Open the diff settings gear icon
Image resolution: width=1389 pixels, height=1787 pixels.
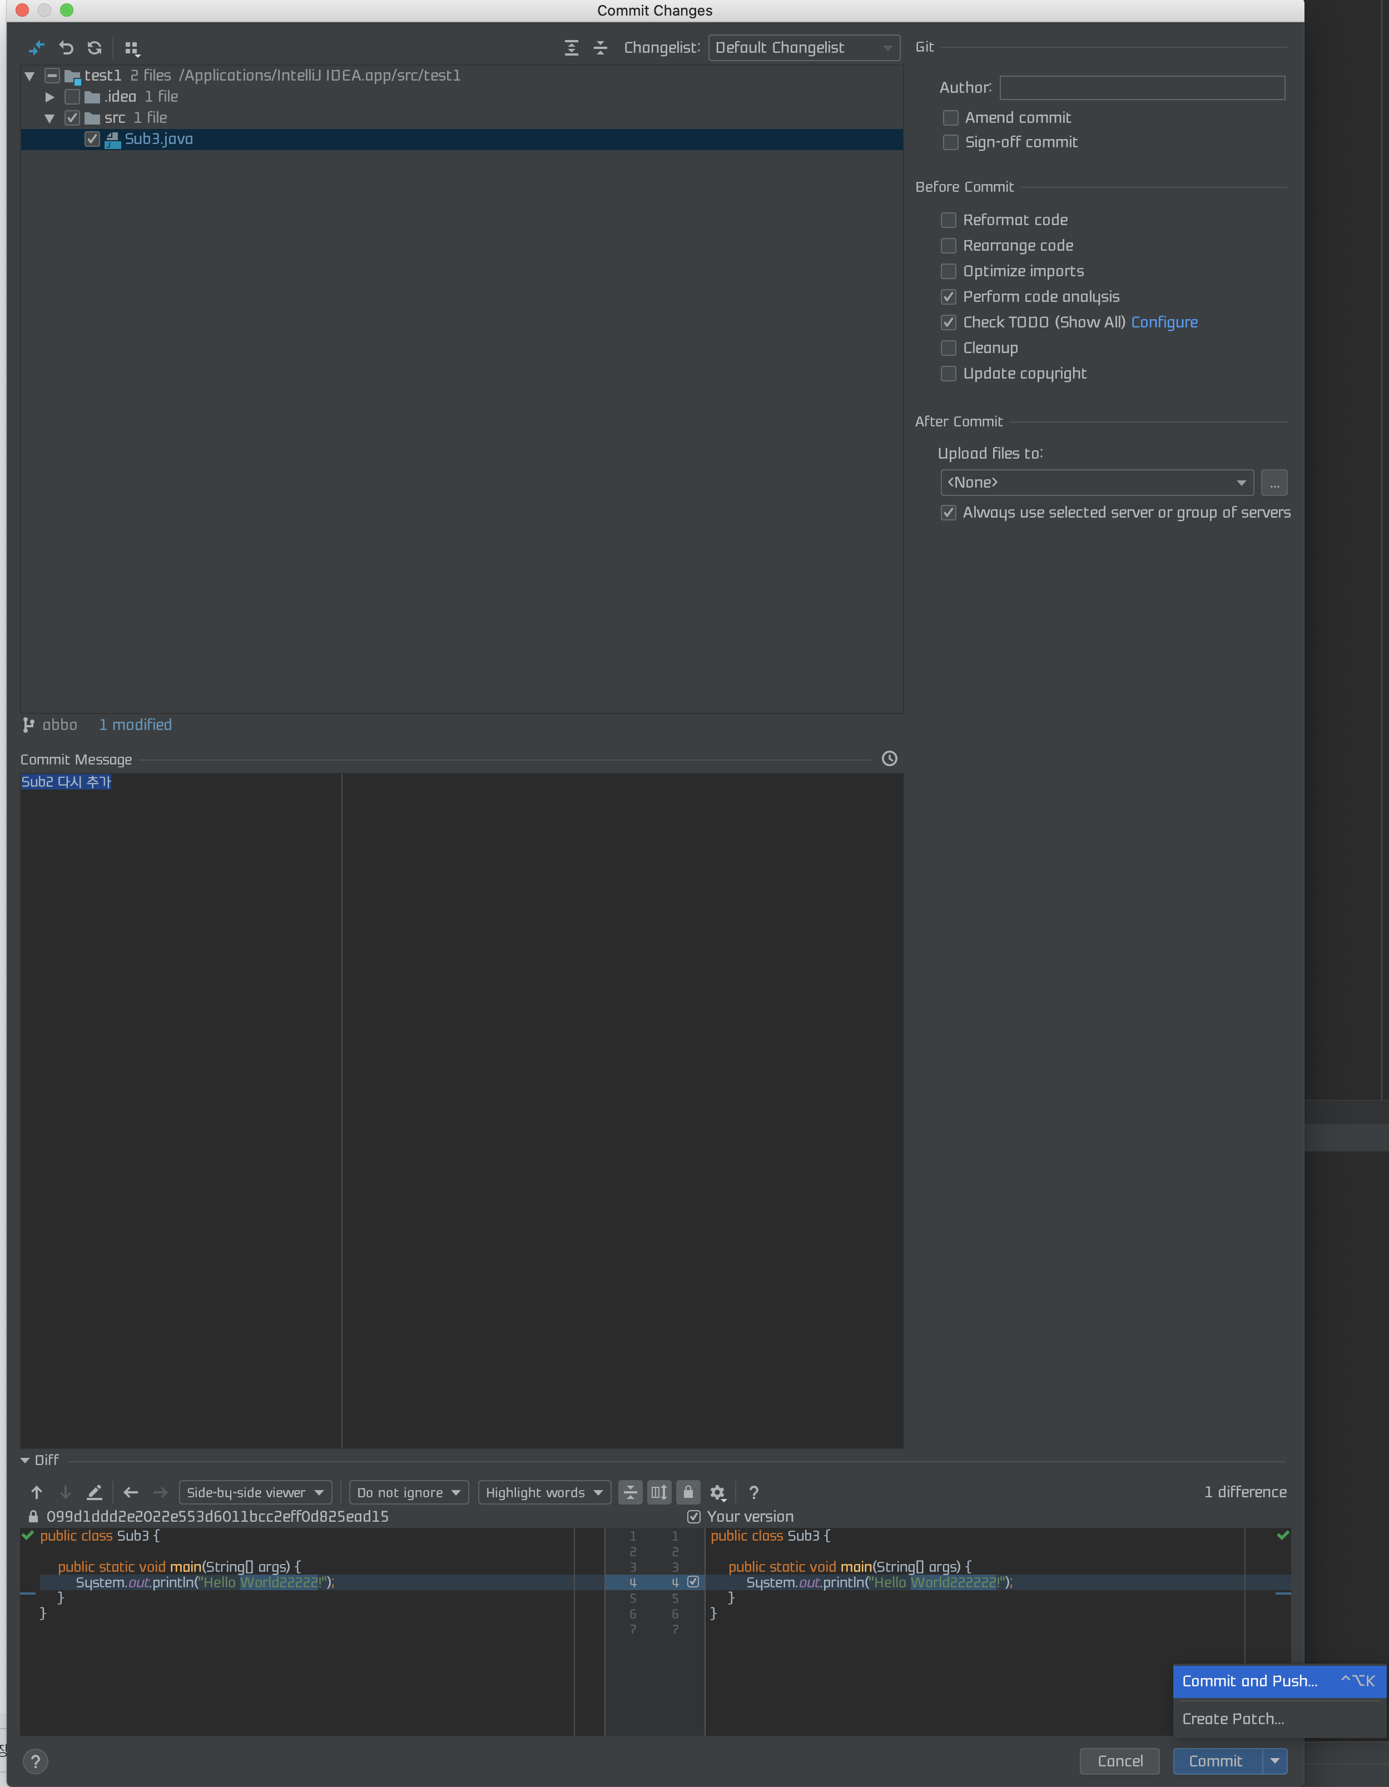coord(717,1492)
